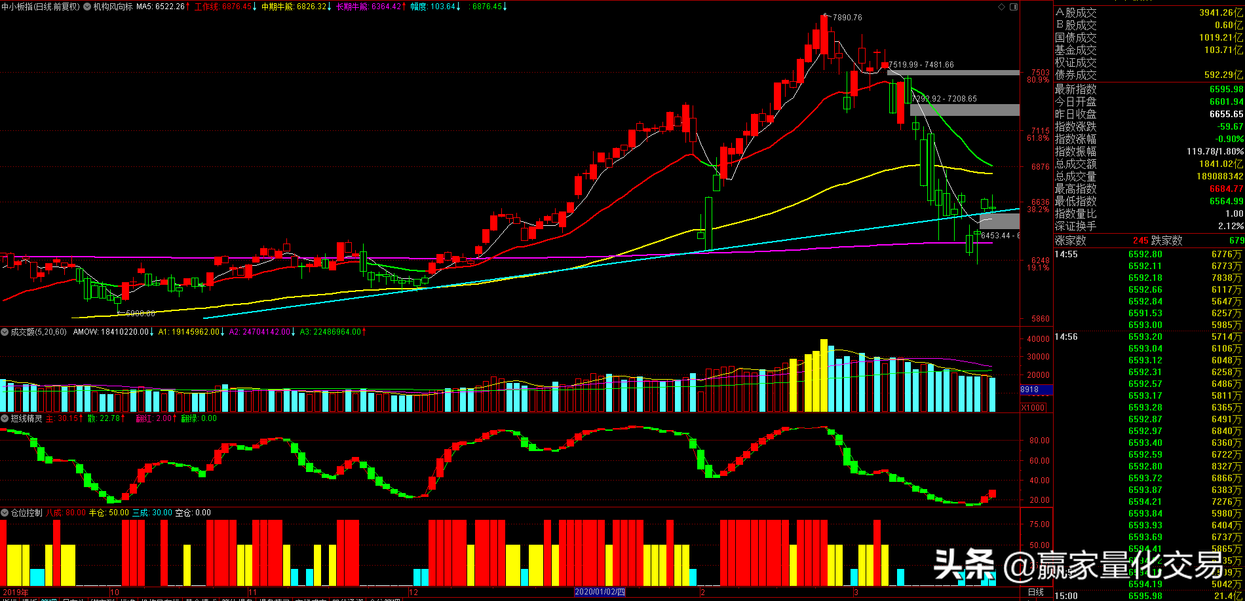Select the 国债成交 row
The height and width of the screenshot is (601, 1245).
click(1149, 37)
